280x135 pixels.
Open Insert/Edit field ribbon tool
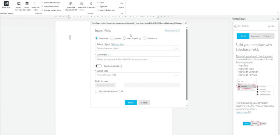click(x=19, y=6)
